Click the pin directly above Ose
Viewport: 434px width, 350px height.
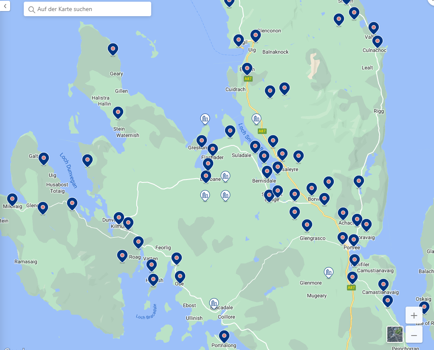coord(180,277)
